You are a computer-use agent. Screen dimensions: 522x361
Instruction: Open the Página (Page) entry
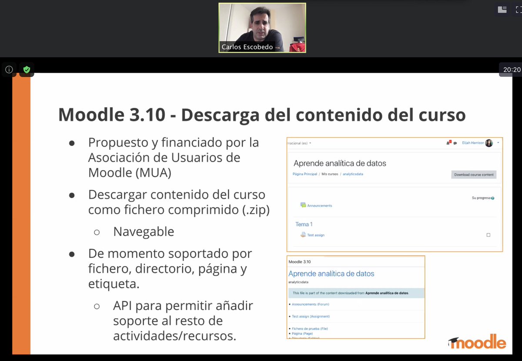(302, 334)
